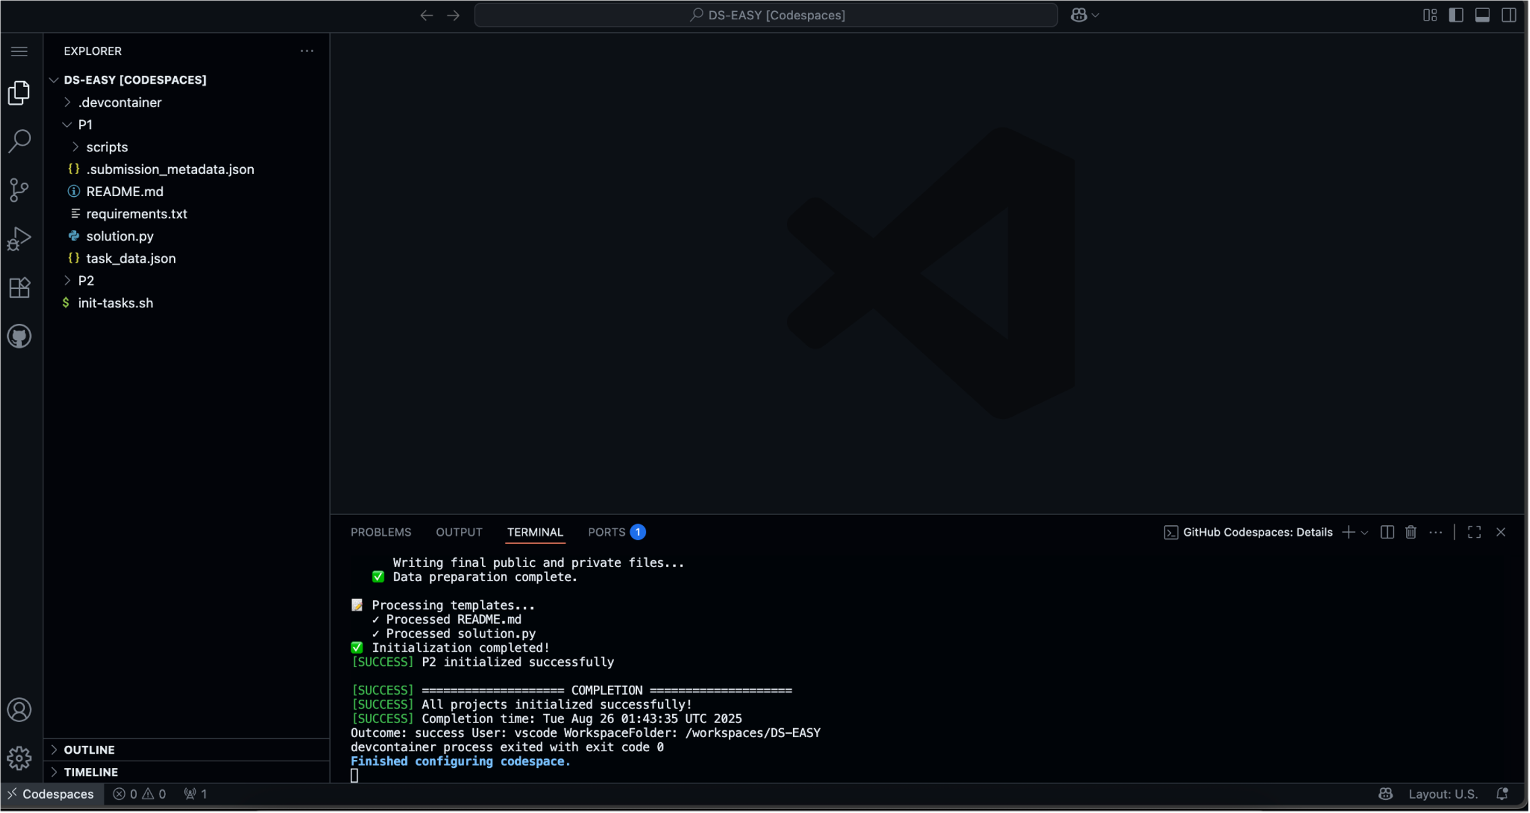1530x813 pixels.
Task: Open the new terminal launch profile dropdown
Action: coord(1365,533)
